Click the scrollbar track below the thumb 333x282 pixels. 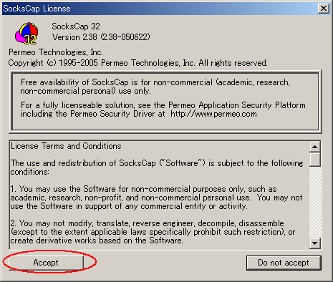315,202
